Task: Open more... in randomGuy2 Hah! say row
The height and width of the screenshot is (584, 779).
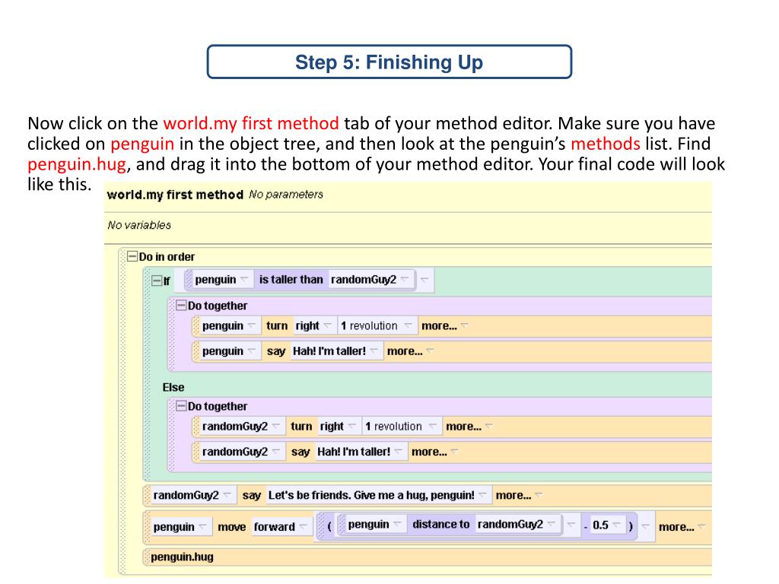Action: pyautogui.click(x=434, y=452)
